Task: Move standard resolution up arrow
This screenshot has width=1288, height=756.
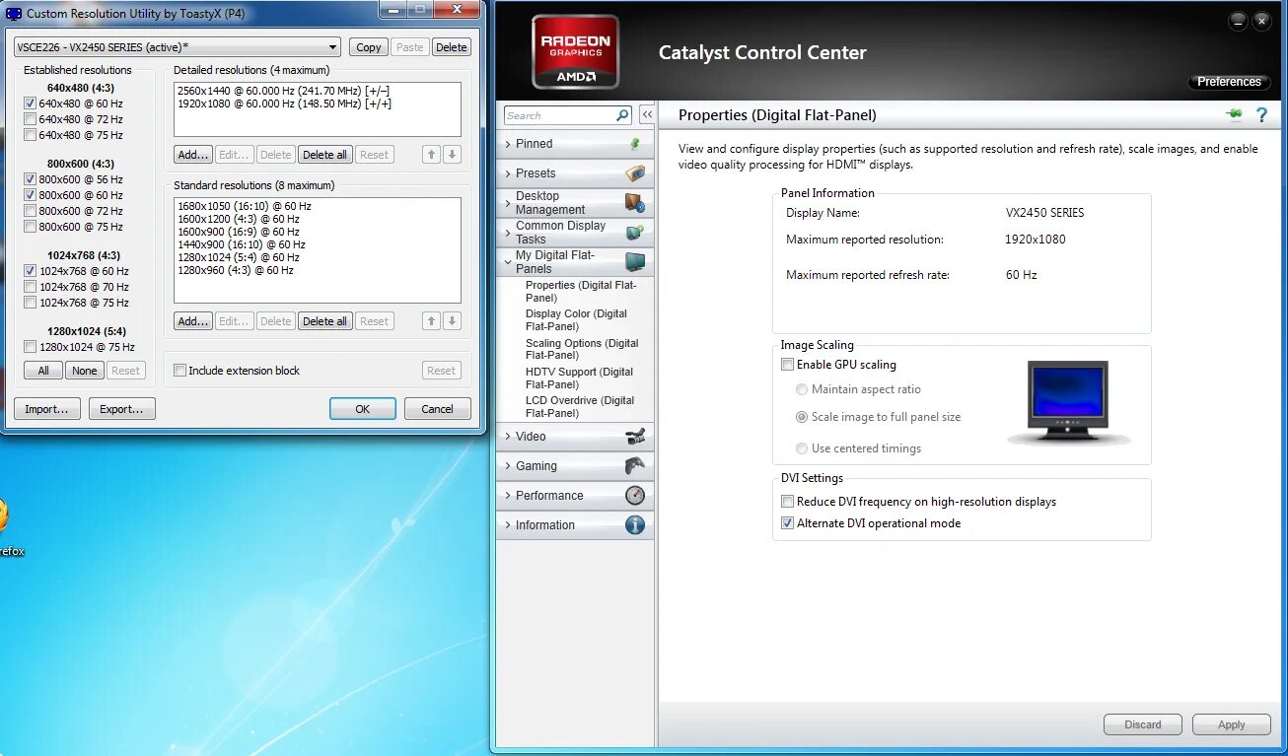Action: (432, 321)
